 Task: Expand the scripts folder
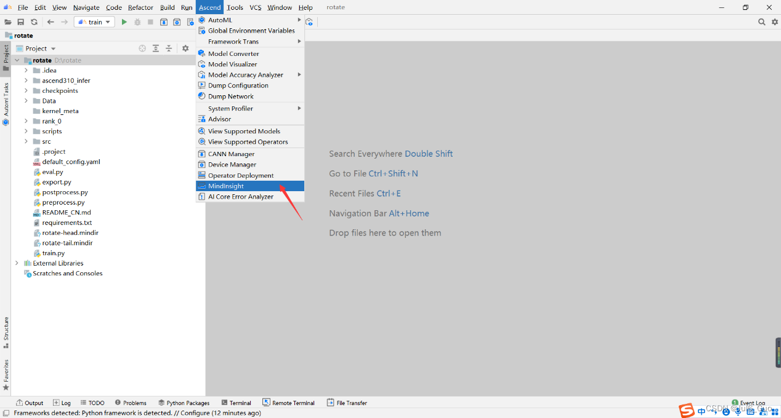(26, 131)
